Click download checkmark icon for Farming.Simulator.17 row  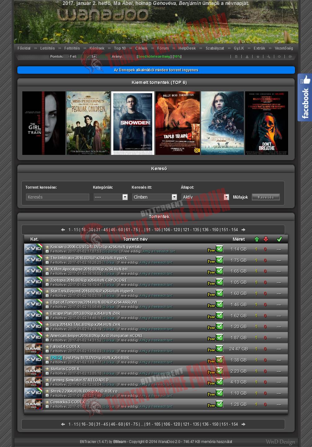pos(219,382)
